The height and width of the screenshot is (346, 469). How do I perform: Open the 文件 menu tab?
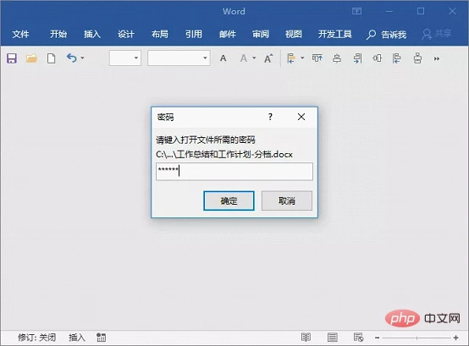(x=20, y=35)
